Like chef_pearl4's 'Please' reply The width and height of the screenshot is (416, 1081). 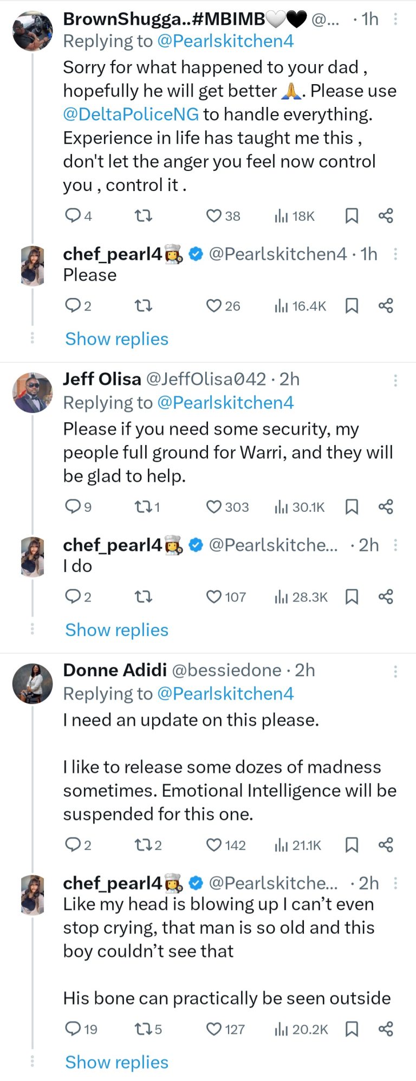[214, 307]
